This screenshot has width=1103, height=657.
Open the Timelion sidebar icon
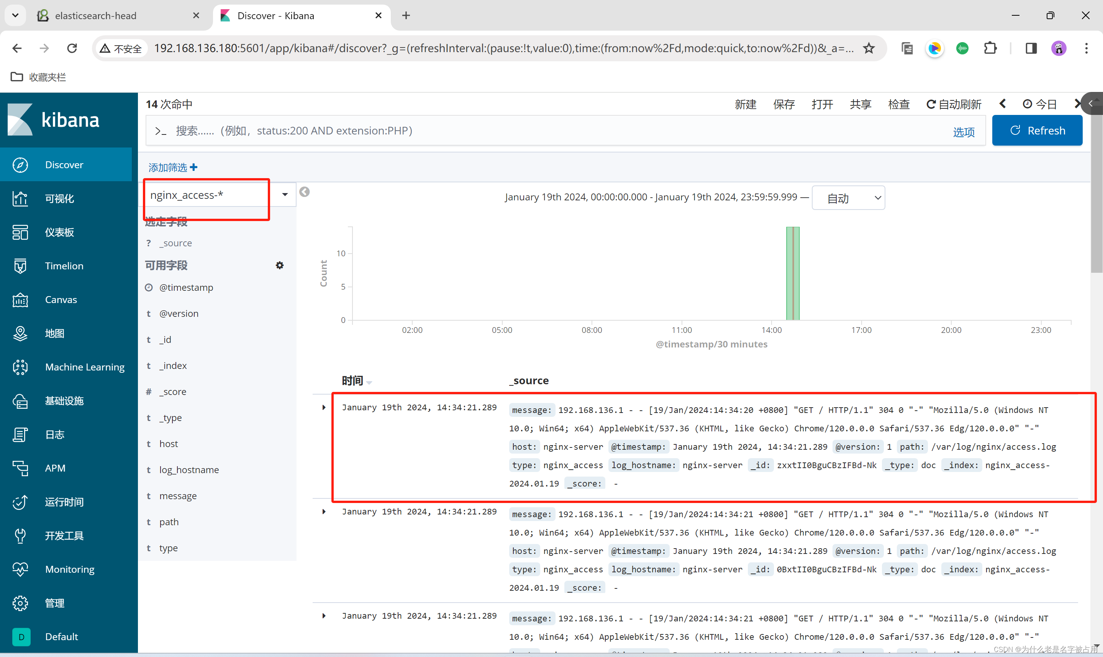(20, 265)
